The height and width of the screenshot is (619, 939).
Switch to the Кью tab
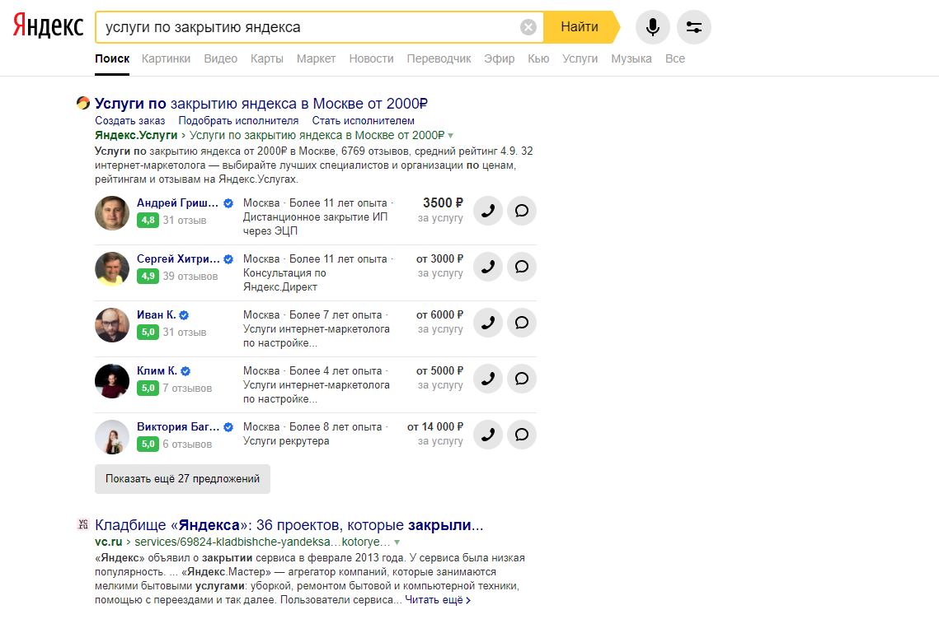(x=538, y=58)
